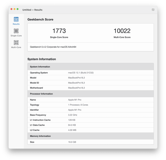The height and width of the screenshot is (160, 166).
Task: Click the yellow minimize window button
Action: coord(15,9)
